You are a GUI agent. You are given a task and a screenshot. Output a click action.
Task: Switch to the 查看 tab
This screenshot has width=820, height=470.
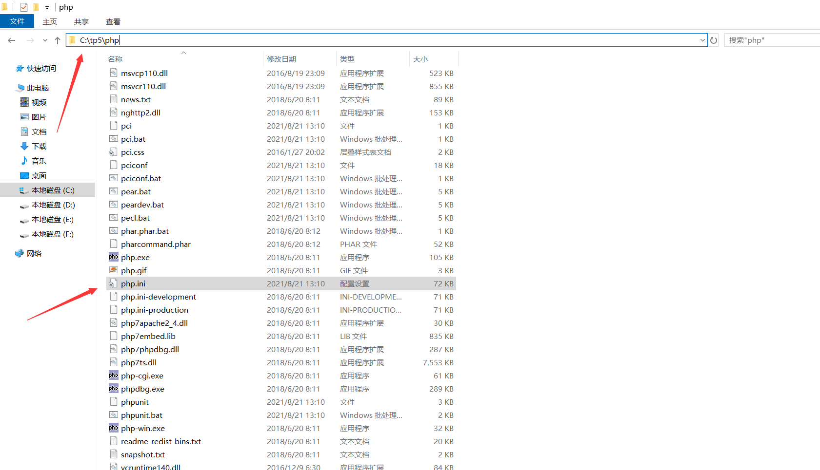[x=113, y=21]
